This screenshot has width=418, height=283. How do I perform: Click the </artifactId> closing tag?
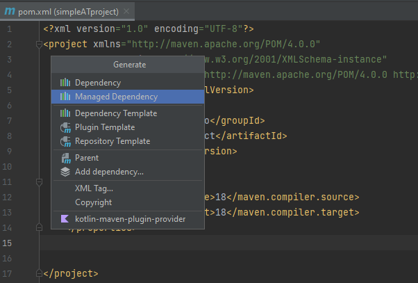(251, 136)
